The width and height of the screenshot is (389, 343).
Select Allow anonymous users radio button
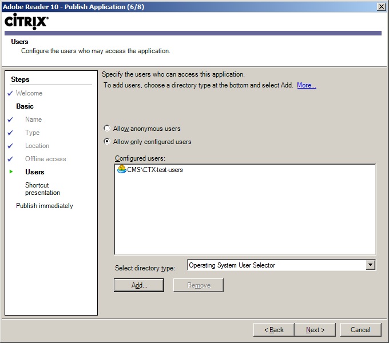107,129
